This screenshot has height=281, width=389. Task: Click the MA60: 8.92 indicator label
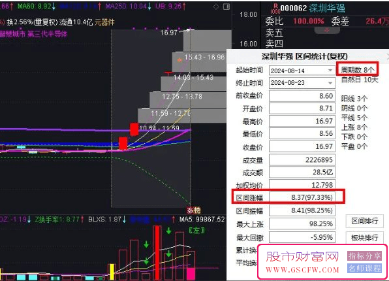coord(36,7)
